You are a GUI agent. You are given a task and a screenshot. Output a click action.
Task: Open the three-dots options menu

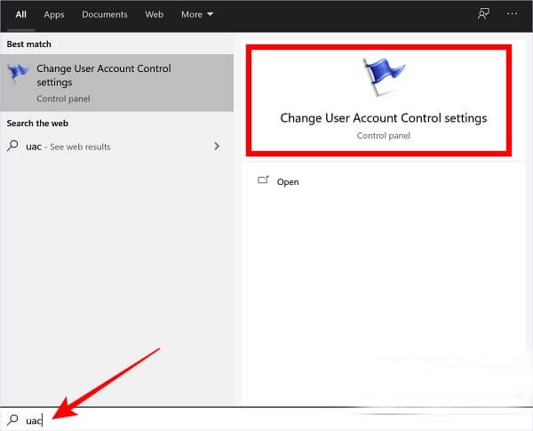pyautogui.click(x=512, y=14)
